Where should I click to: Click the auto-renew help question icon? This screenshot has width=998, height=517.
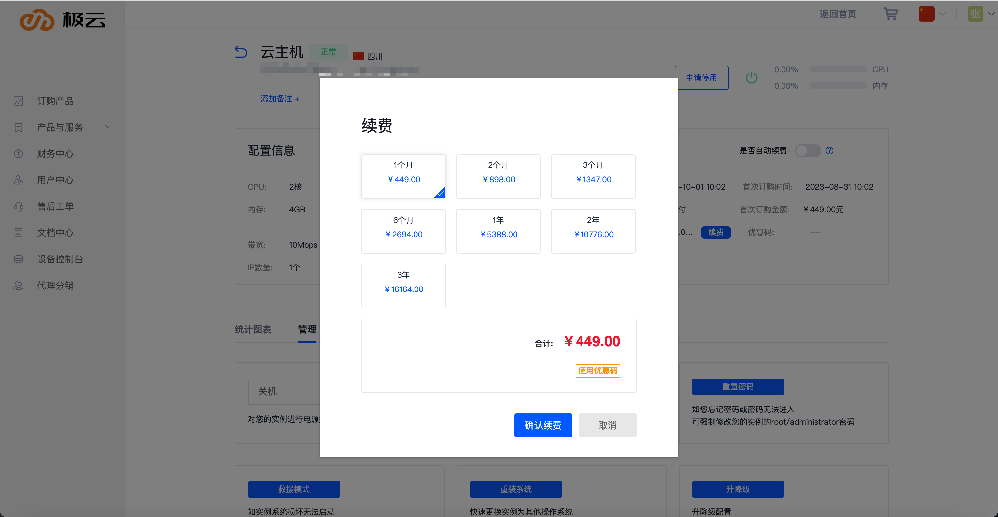[829, 151]
